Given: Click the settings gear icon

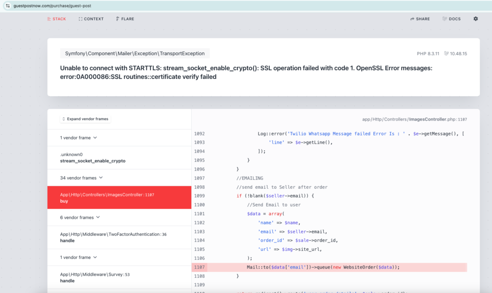Looking at the screenshot, I should 476,19.
